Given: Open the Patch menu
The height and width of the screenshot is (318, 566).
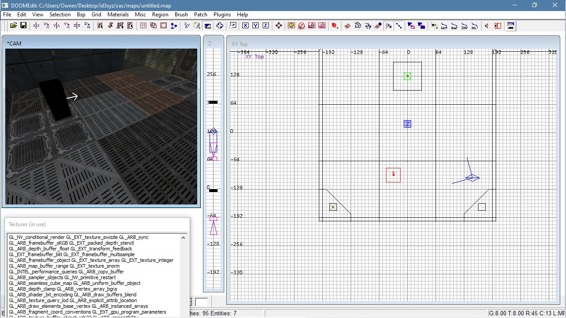Looking at the screenshot, I should click(201, 14).
